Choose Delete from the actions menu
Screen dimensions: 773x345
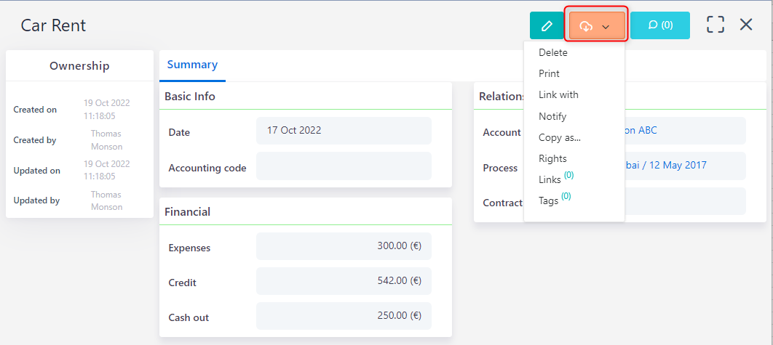point(553,52)
